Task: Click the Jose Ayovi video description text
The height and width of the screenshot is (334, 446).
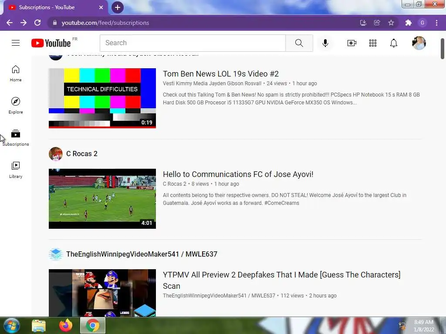Action: tap(284, 199)
